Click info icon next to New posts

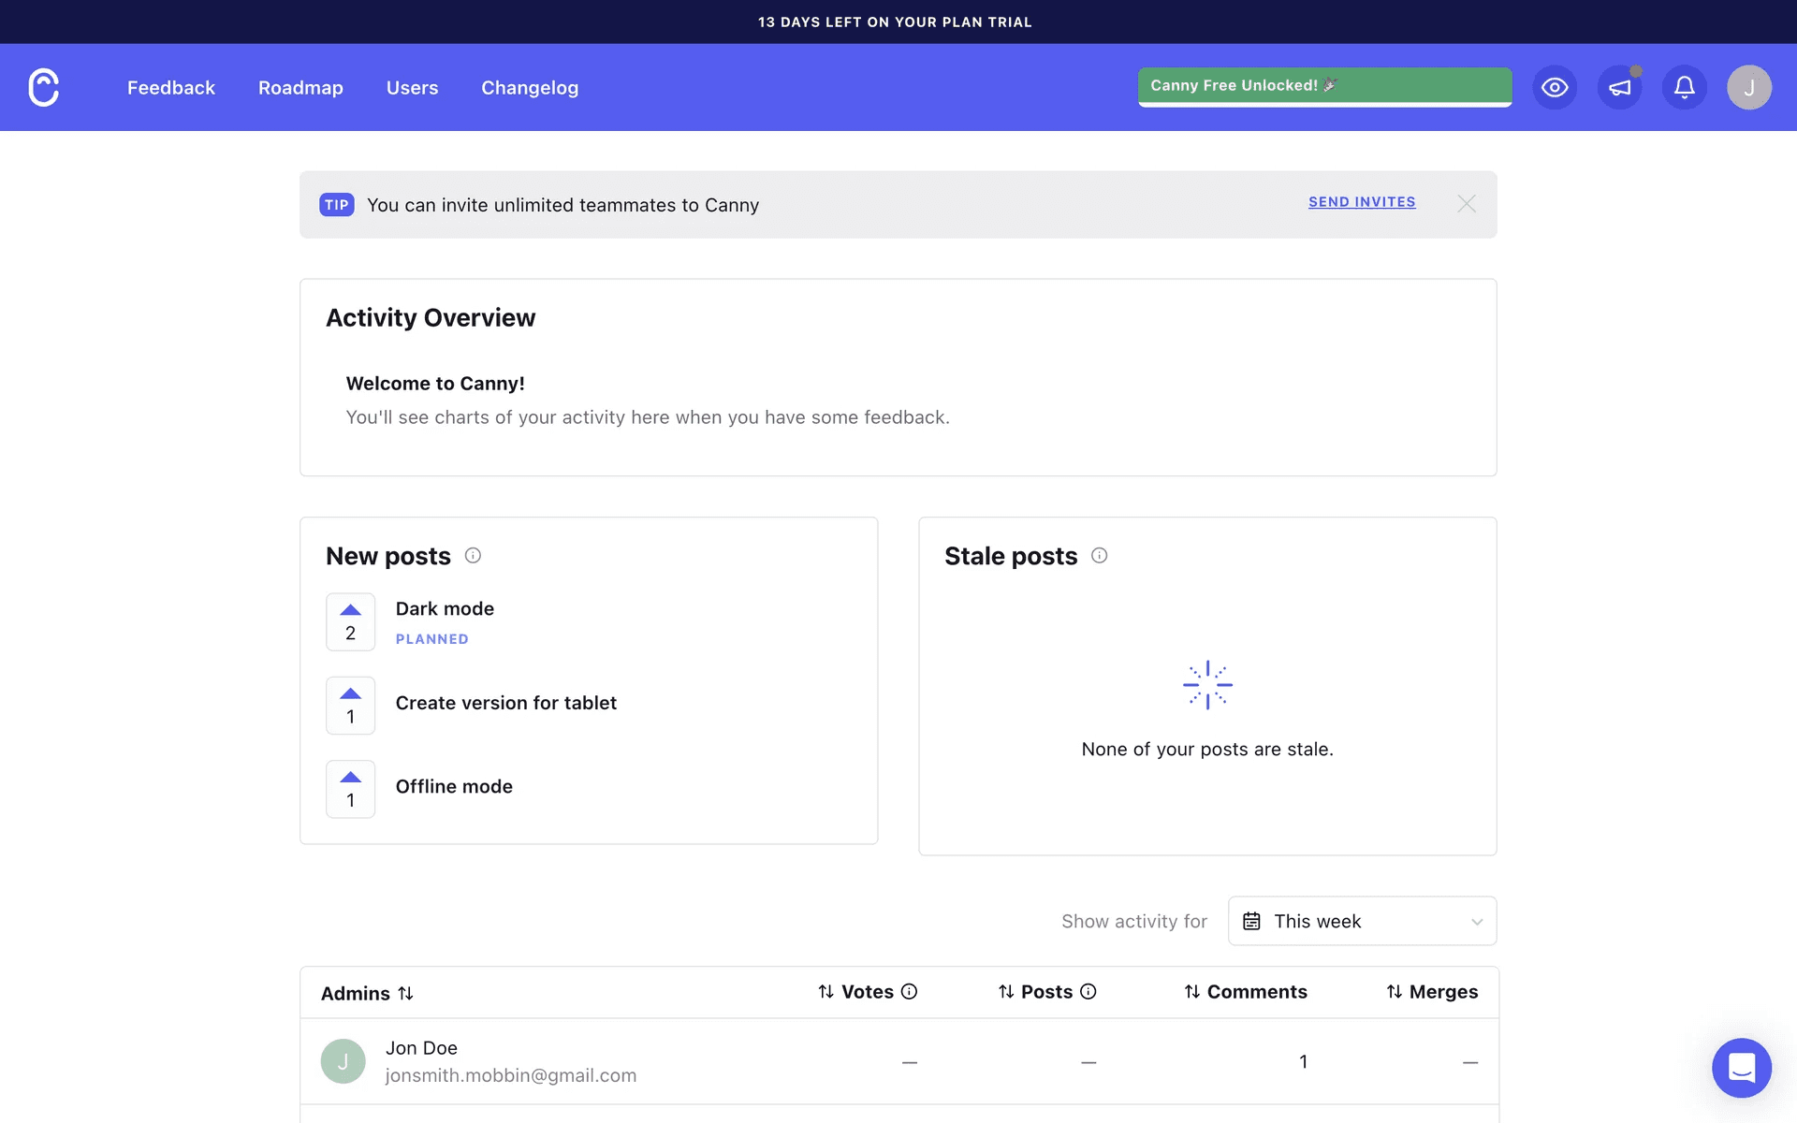[473, 555]
